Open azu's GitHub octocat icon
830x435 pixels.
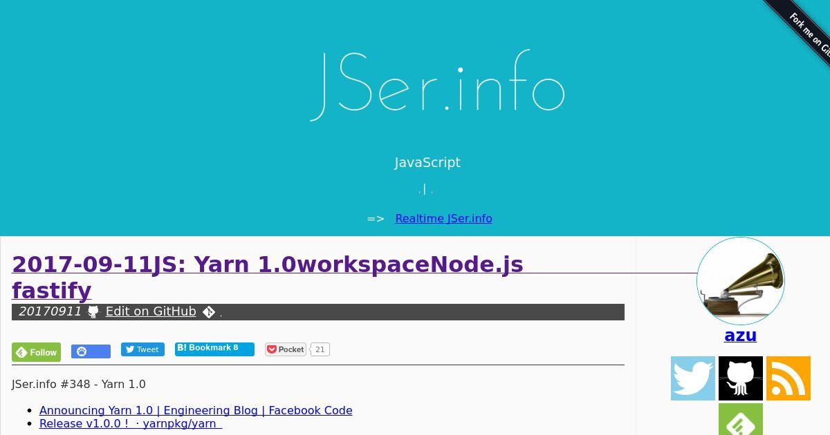point(741,378)
